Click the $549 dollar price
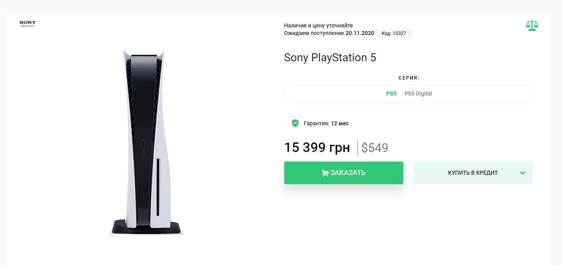Screen dimensions: 562x265 point(374,148)
